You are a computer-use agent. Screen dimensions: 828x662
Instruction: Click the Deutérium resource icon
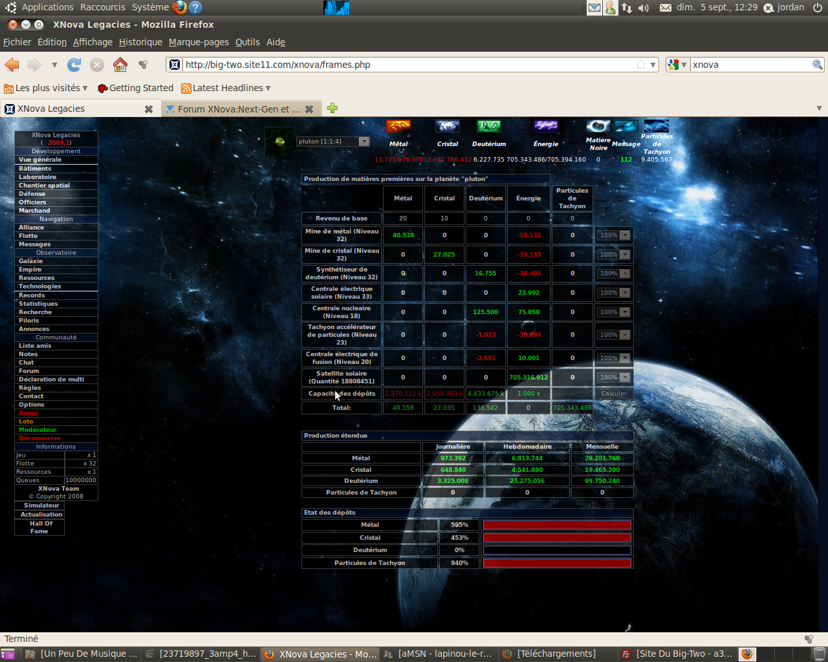[x=489, y=126]
